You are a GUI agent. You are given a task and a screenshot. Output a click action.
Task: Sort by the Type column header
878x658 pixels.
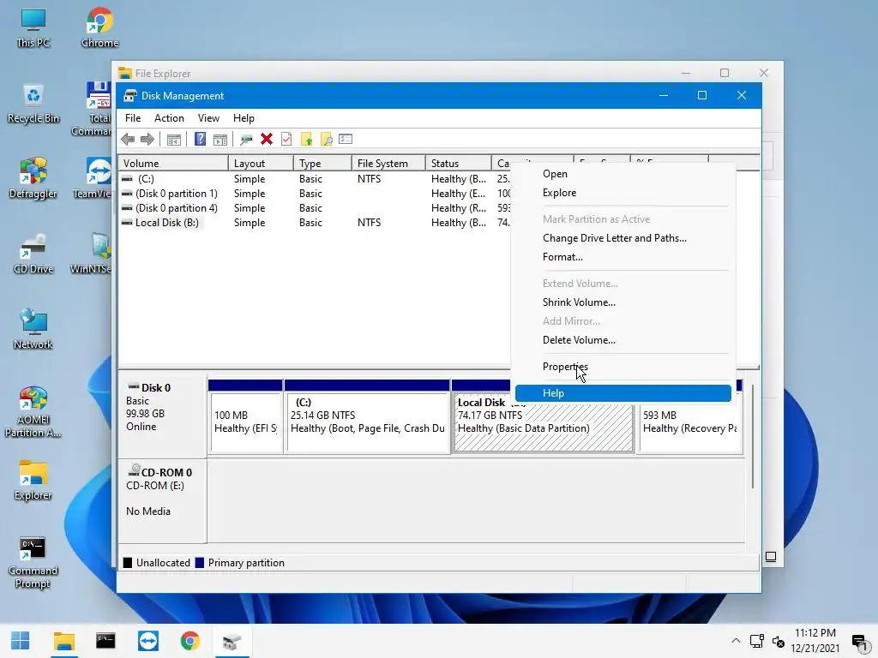(322, 163)
